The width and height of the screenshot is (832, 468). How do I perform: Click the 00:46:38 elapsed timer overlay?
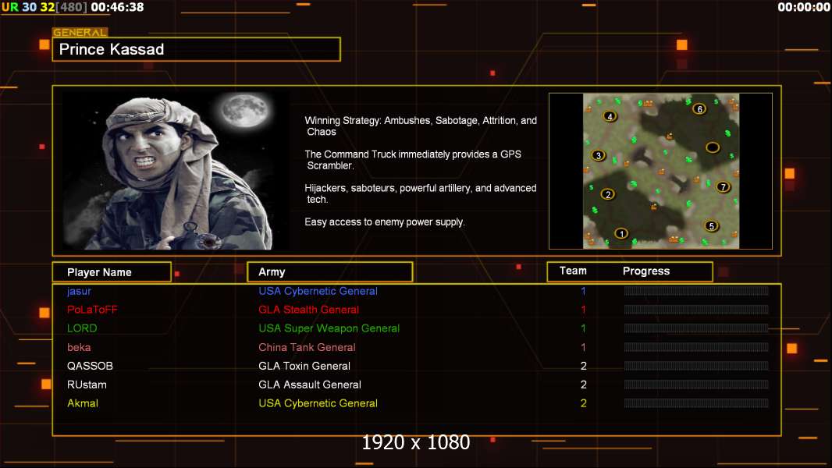point(117,8)
